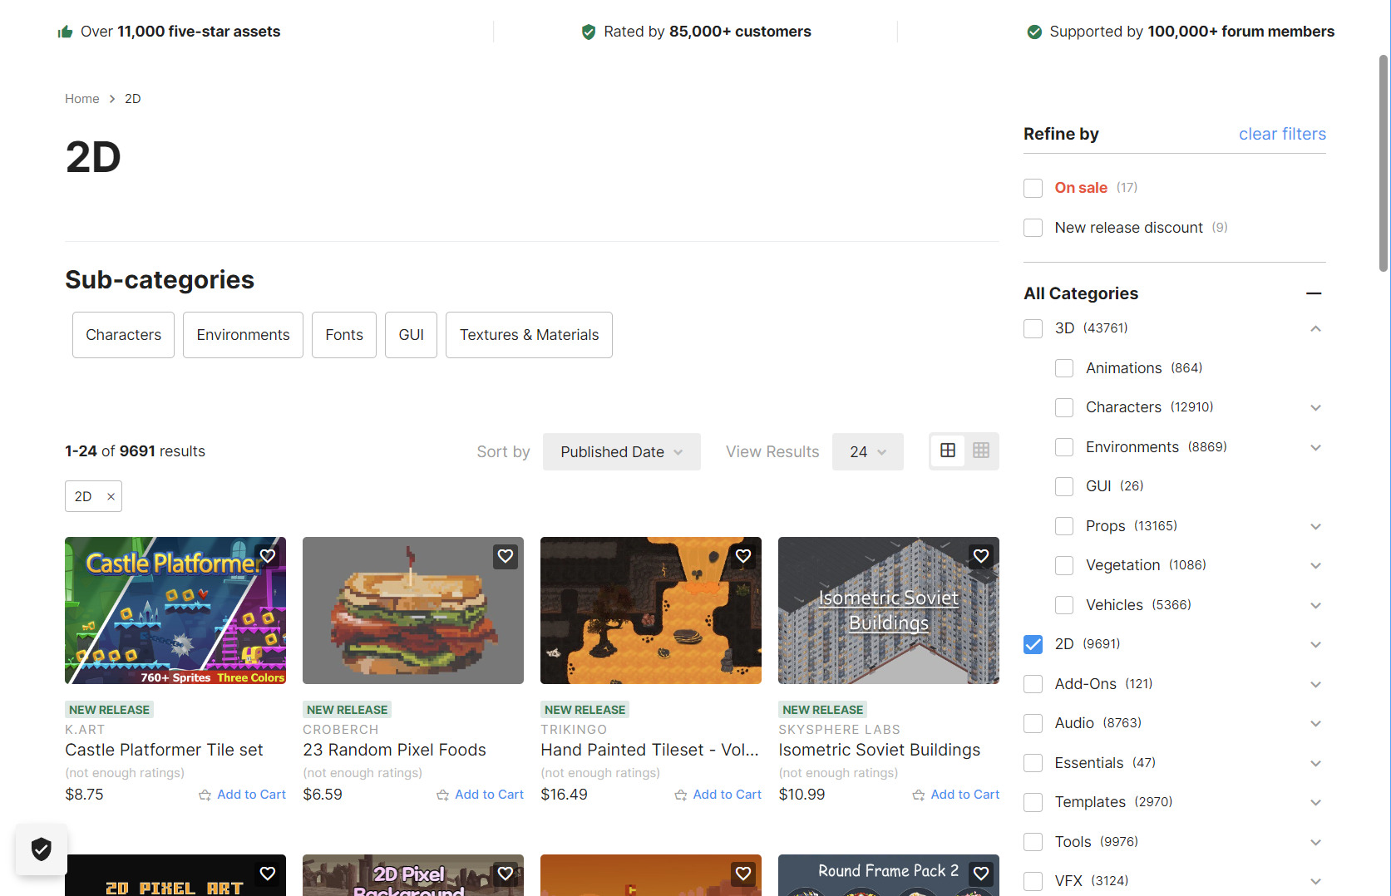
Task: Switch to large grid view
Action: 948,450
